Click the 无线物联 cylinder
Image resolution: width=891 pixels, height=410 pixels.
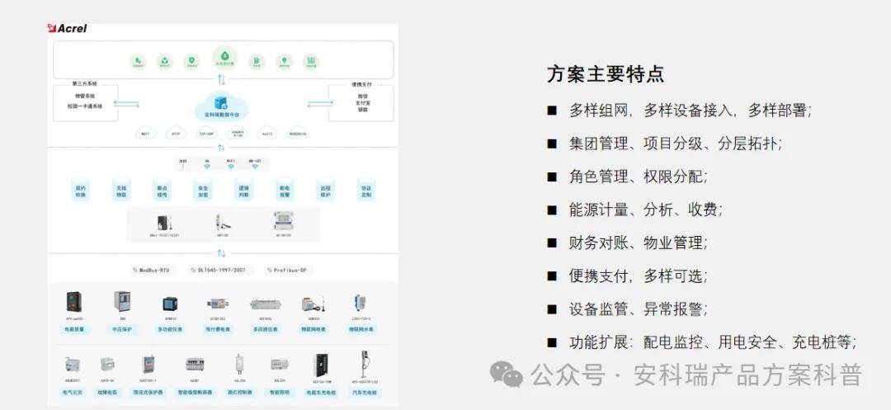[x=121, y=190]
